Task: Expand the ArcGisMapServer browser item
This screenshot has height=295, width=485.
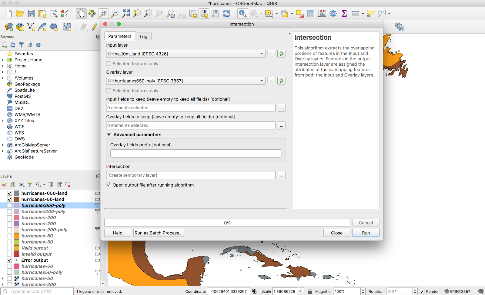Action: pyautogui.click(x=3, y=145)
